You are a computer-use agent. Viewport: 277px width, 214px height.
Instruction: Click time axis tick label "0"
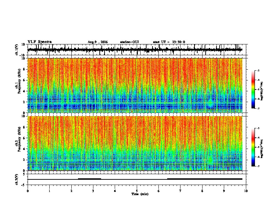[28, 191]
